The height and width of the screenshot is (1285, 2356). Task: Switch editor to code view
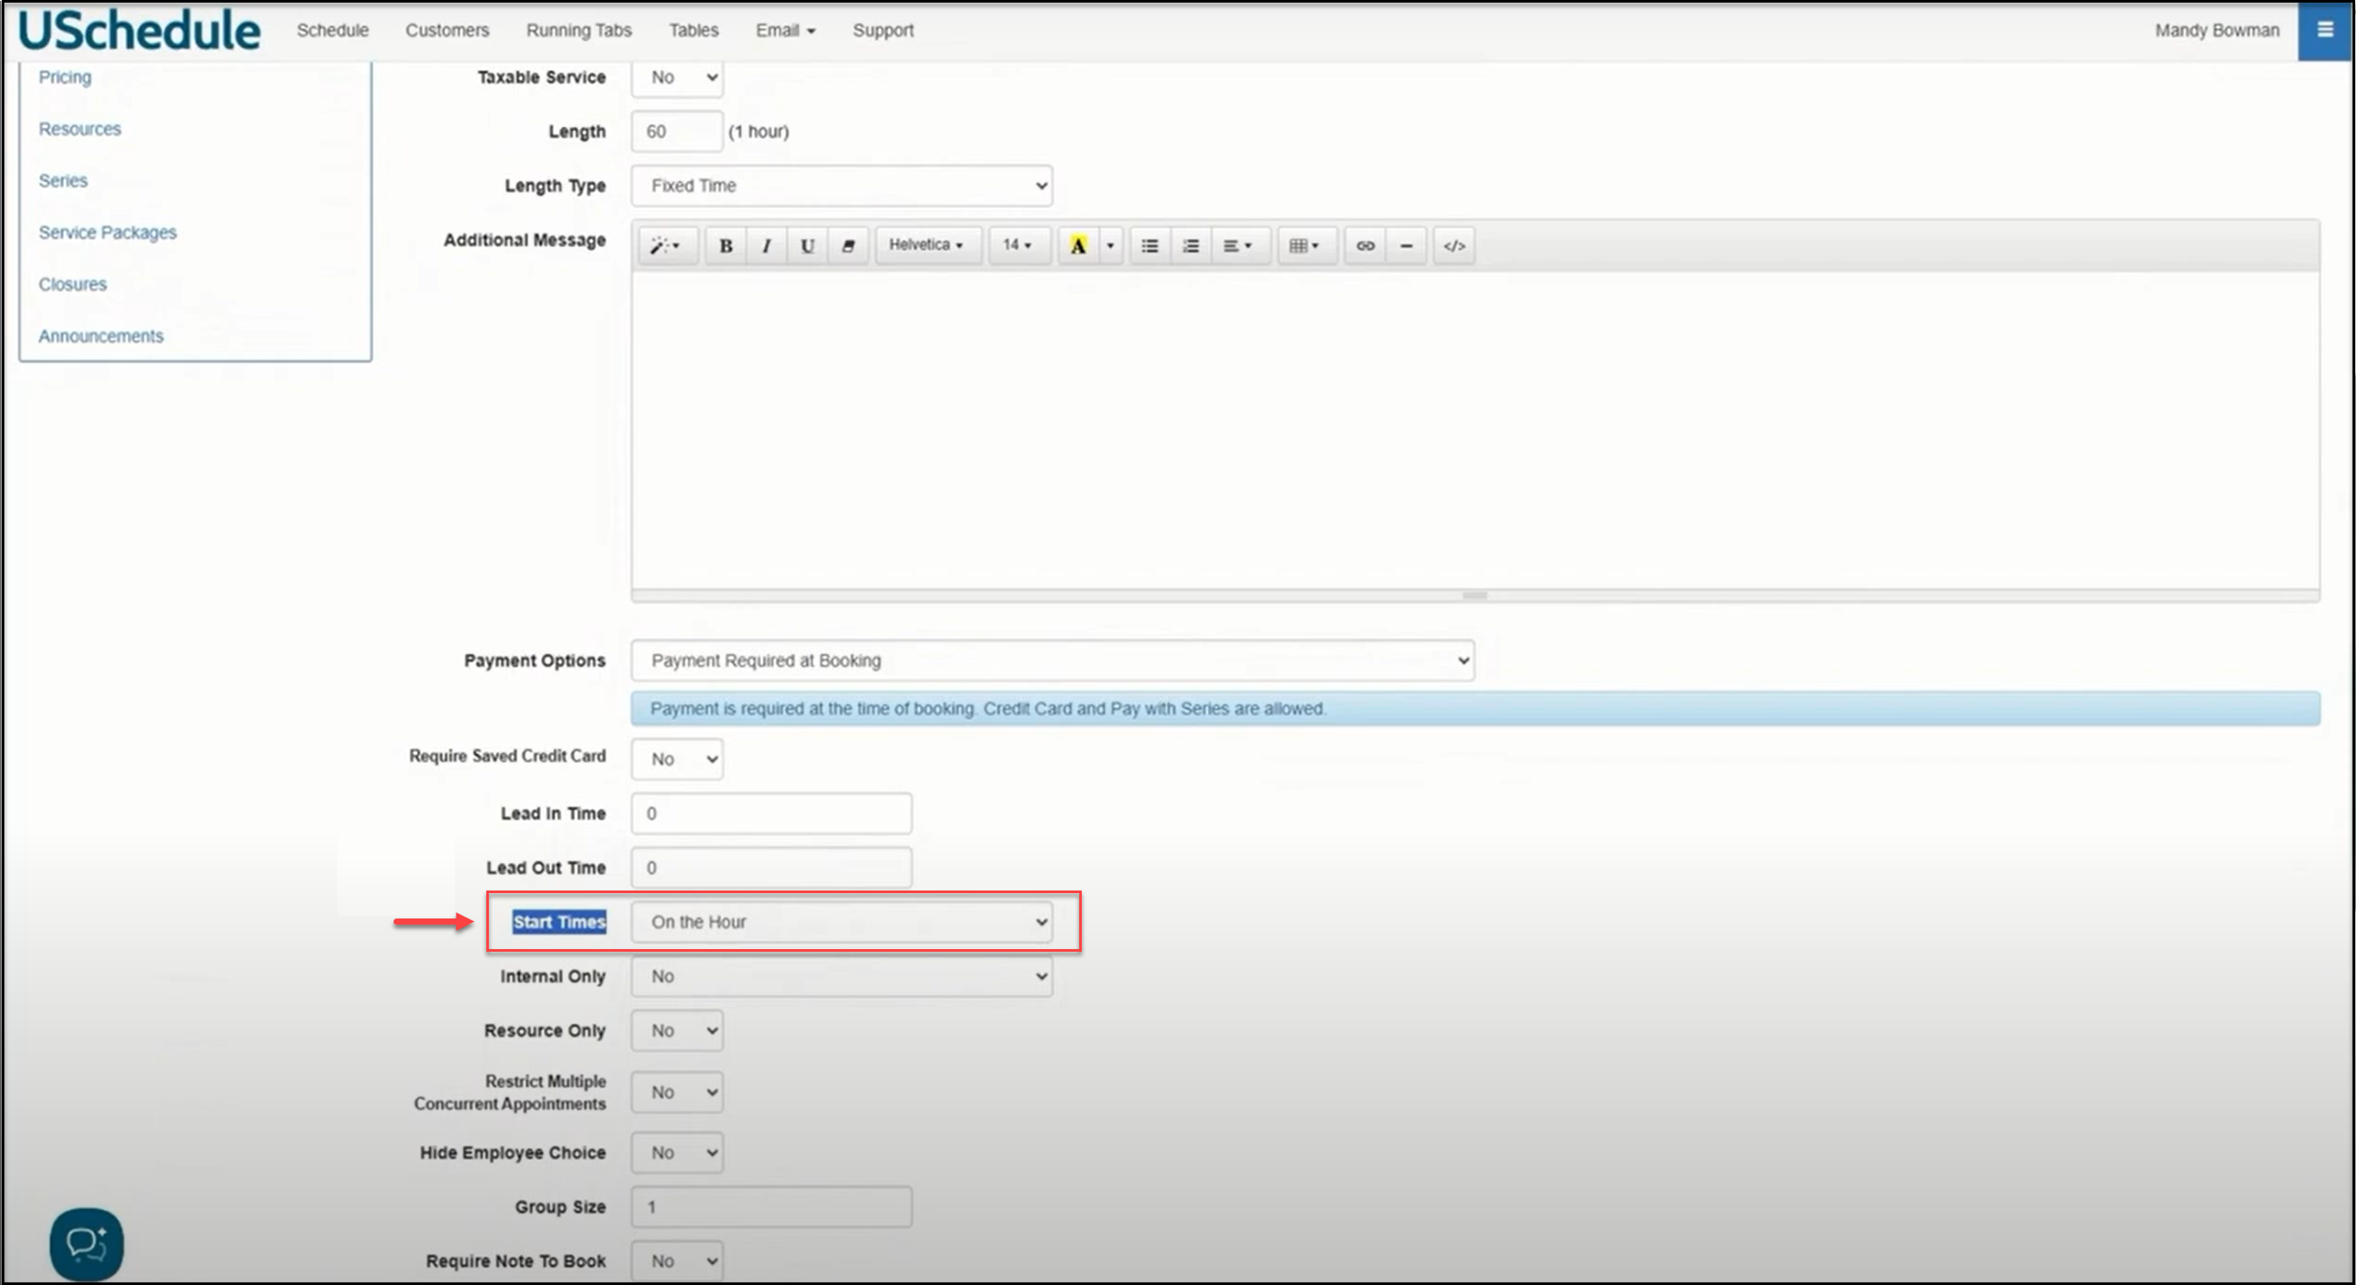coord(1453,245)
